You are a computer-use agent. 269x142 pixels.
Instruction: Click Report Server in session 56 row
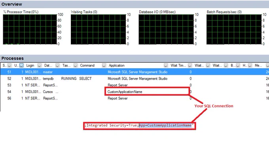coord(118,98)
